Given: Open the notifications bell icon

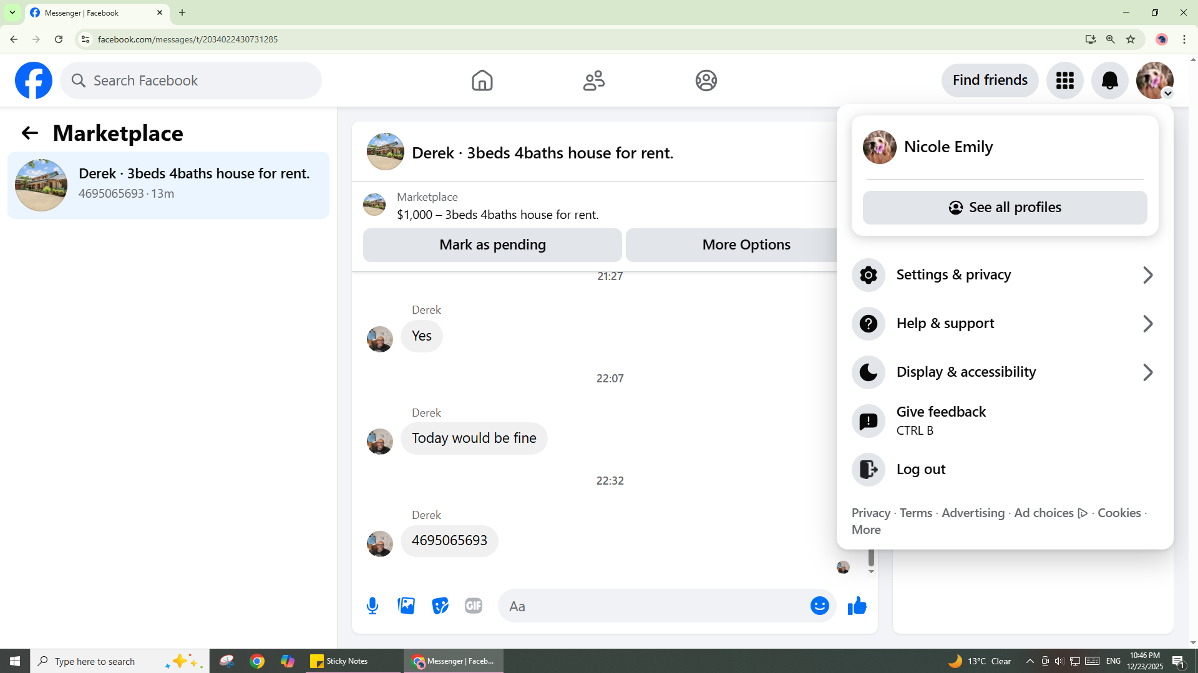Looking at the screenshot, I should 1110,80.
